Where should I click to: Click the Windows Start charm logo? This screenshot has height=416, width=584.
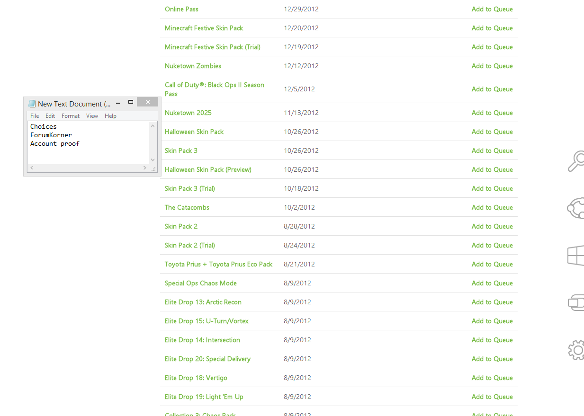(x=576, y=256)
